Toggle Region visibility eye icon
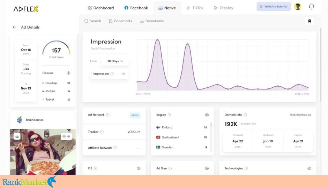The height and width of the screenshot is (188, 328). pyautogui.click(x=207, y=115)
